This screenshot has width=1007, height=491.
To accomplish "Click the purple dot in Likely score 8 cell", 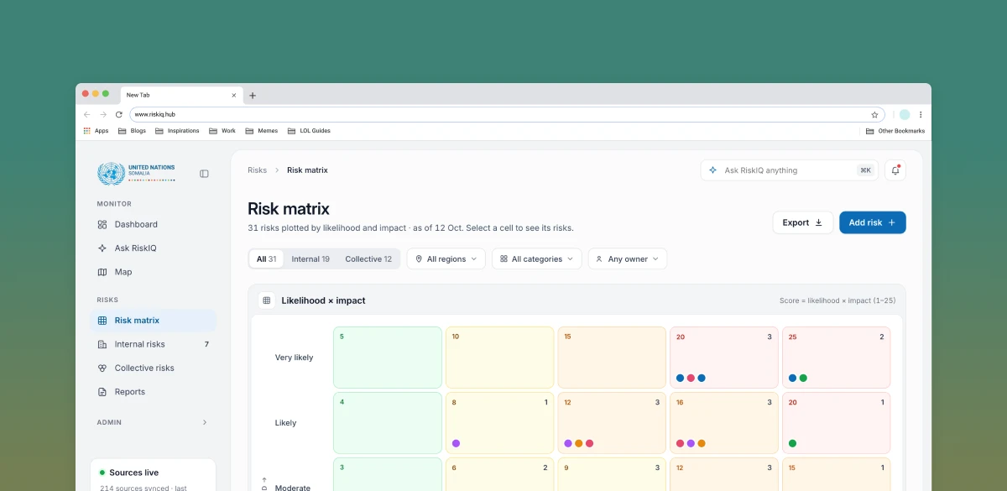I will 456,443.
